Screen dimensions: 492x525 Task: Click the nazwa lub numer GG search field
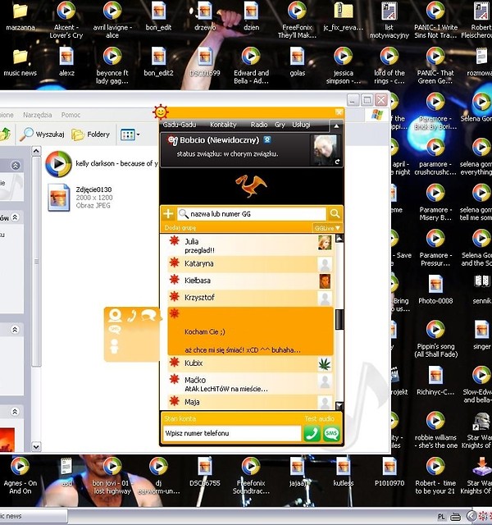(252, 213)
